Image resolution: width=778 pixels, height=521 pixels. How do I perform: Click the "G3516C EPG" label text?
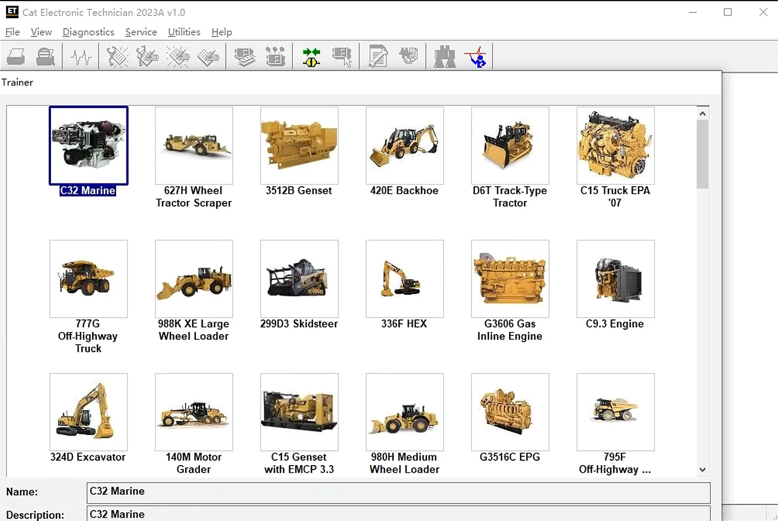click(510, 457)
